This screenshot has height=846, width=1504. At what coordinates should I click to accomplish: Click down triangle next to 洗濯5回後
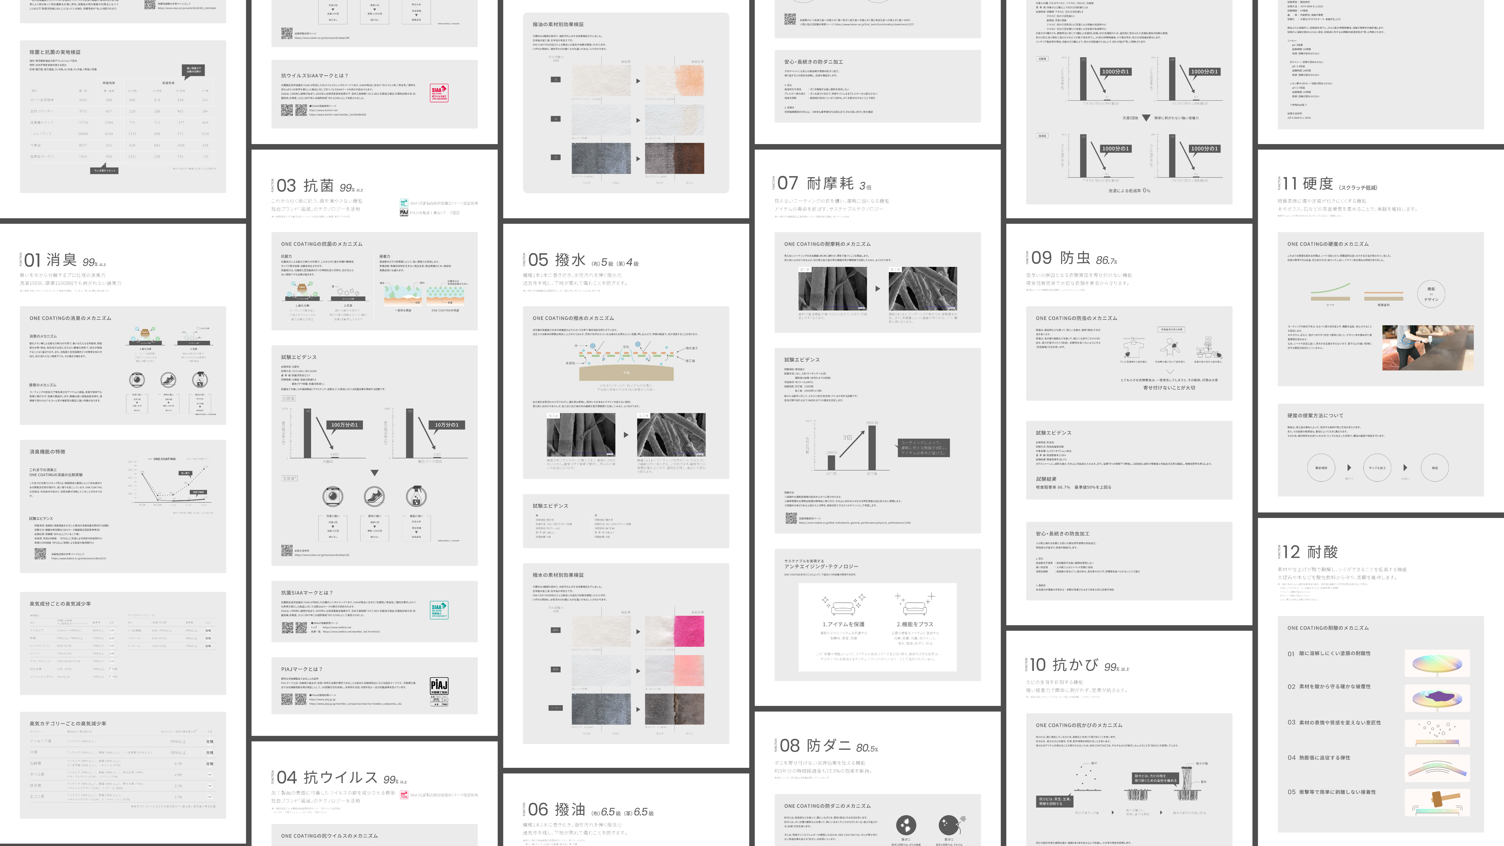pos(1146,118)
